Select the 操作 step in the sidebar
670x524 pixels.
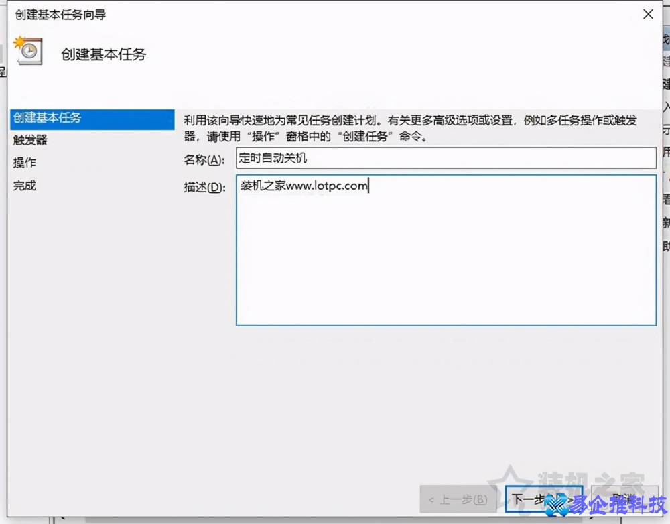click(x=23, y=163)
